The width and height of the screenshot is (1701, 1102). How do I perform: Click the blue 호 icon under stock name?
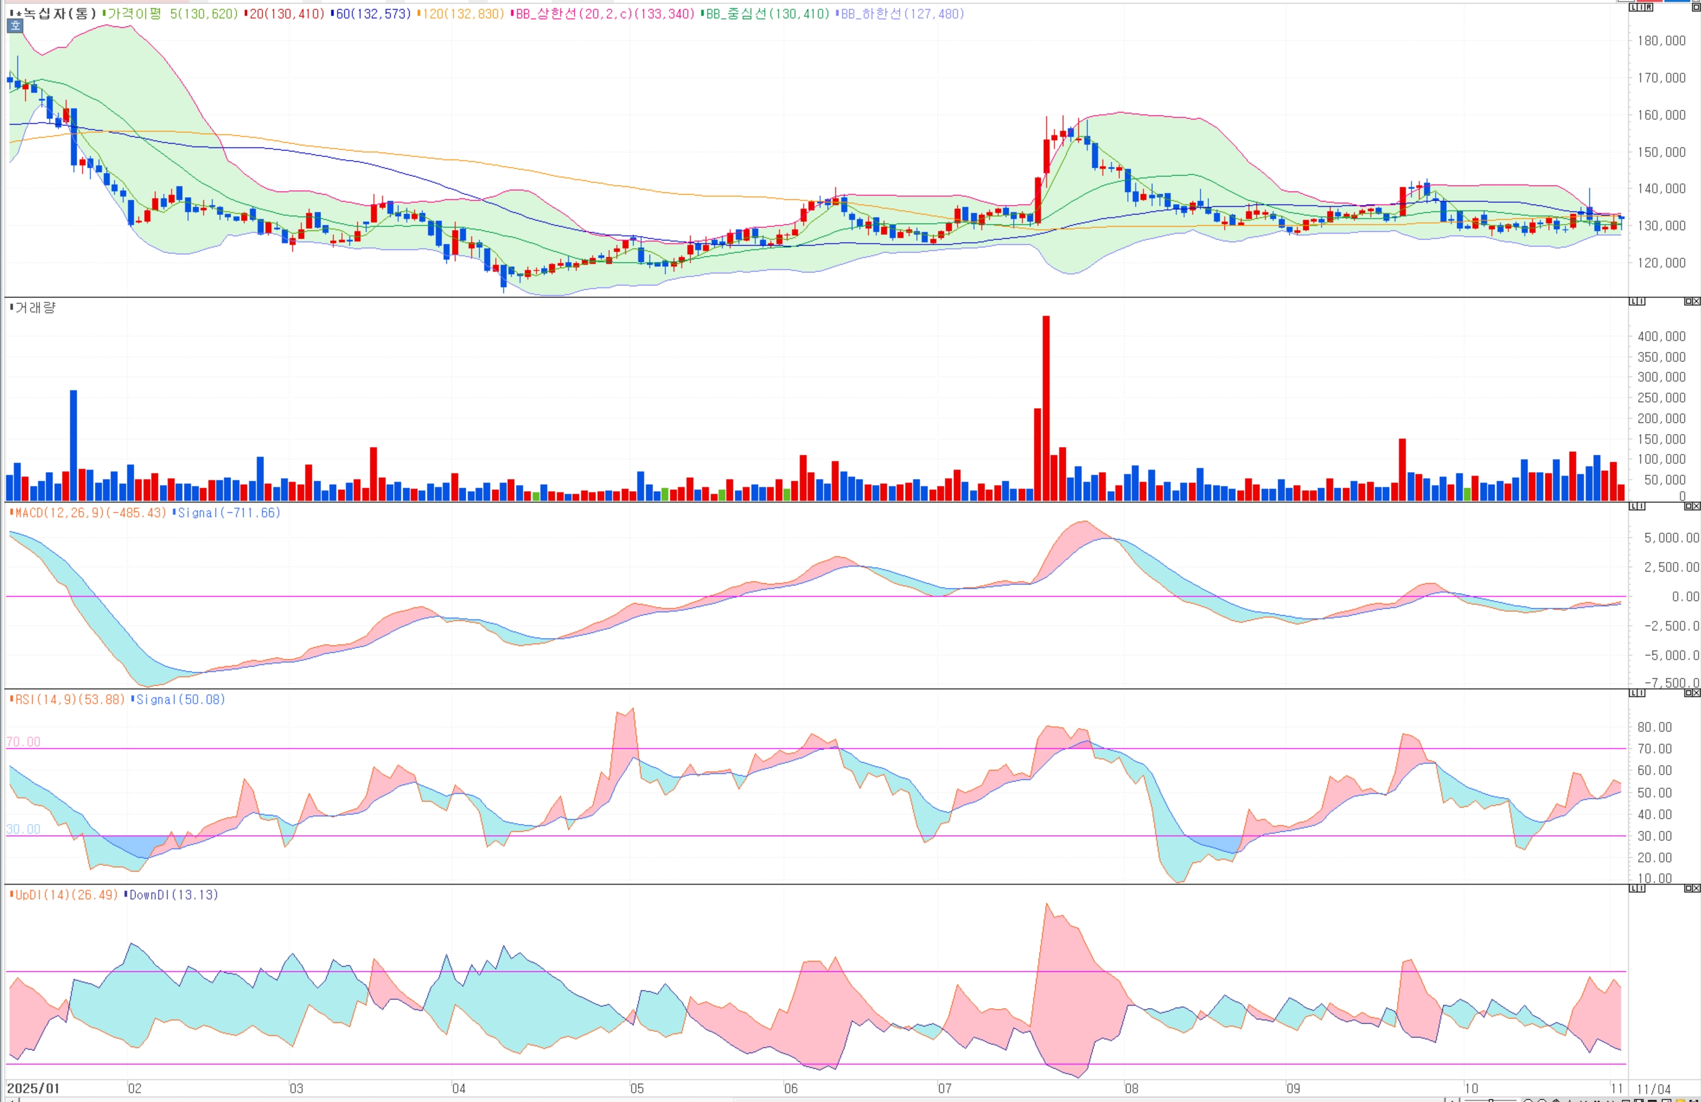(15, 27)
